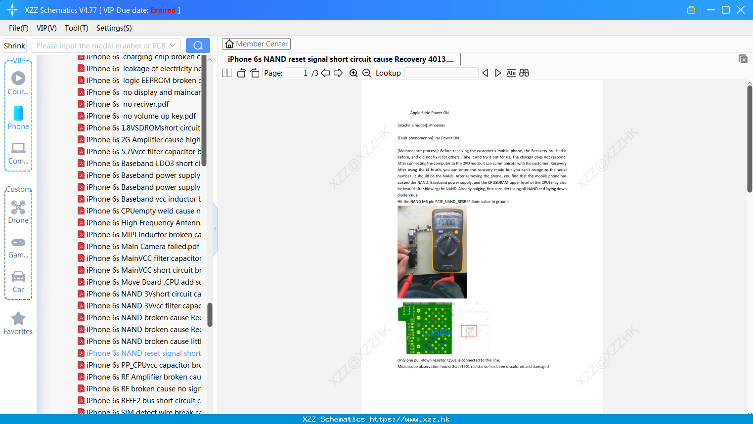This screenshot has height=424, width=753.
Task: Select highlighted iPhone 6s NAND reset signal file
Action: click(139, 353)
